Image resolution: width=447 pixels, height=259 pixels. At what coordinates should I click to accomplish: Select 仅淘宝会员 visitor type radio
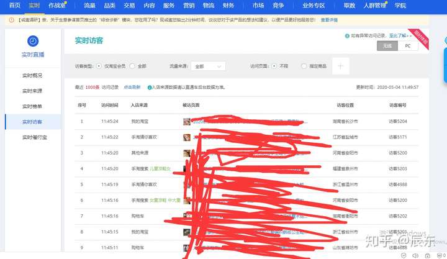(99, 66)
